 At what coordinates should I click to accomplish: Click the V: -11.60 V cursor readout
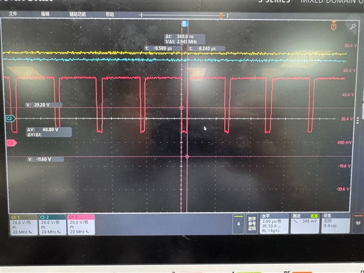(x=45, y=159)
